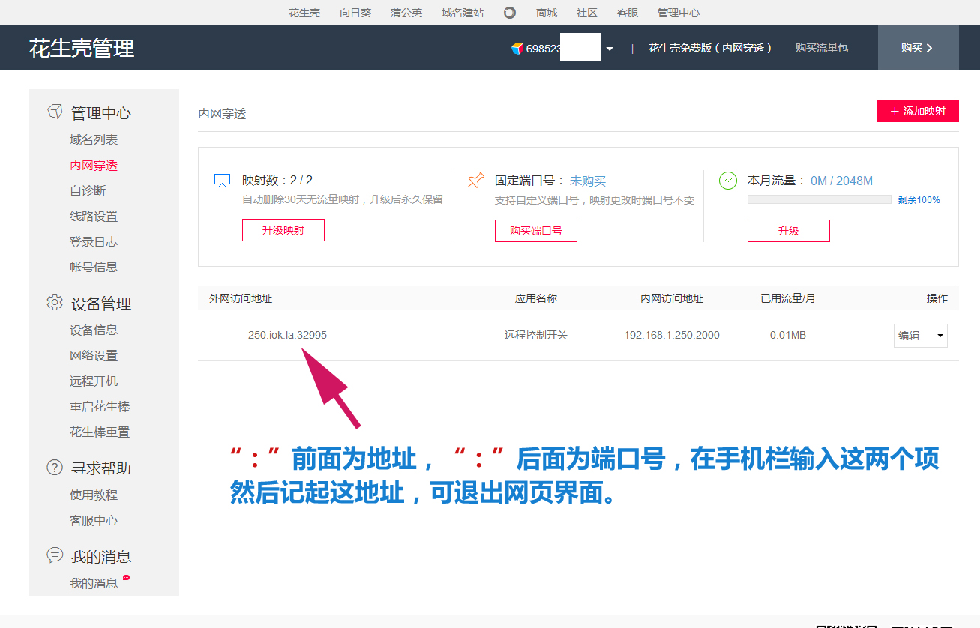Open 网络设置 in sidebar
Viewport: 980px width, 628px height.
pos(94,355)
